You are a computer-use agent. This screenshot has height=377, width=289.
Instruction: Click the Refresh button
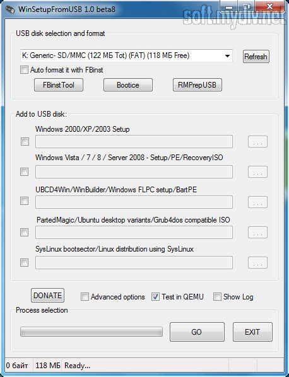tap(256, 57)
